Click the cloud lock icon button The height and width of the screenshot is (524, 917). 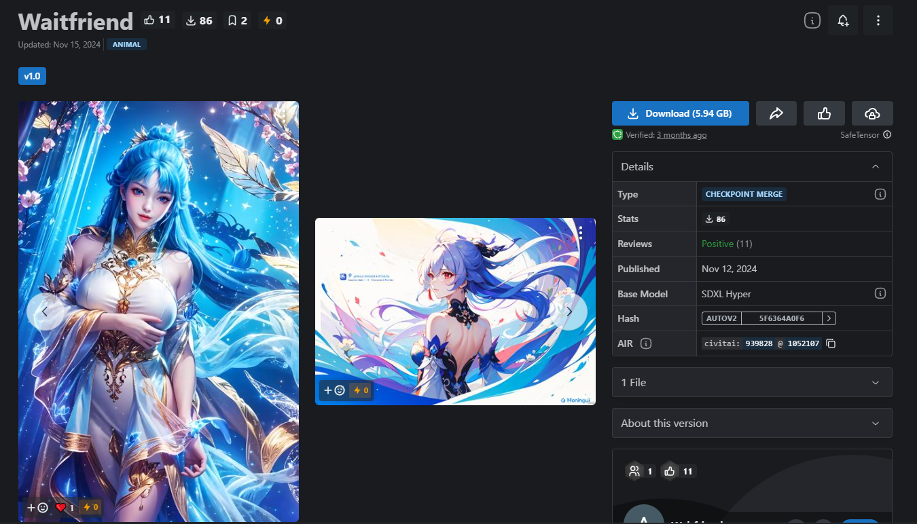point(872,113)
